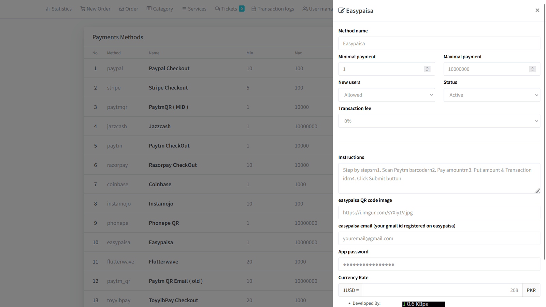Click the App password field

click(x=439, y=264)
